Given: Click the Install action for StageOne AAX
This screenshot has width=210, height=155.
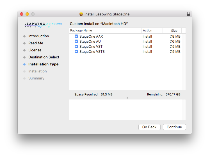Looking at the screenshot, I should point(147,37).
